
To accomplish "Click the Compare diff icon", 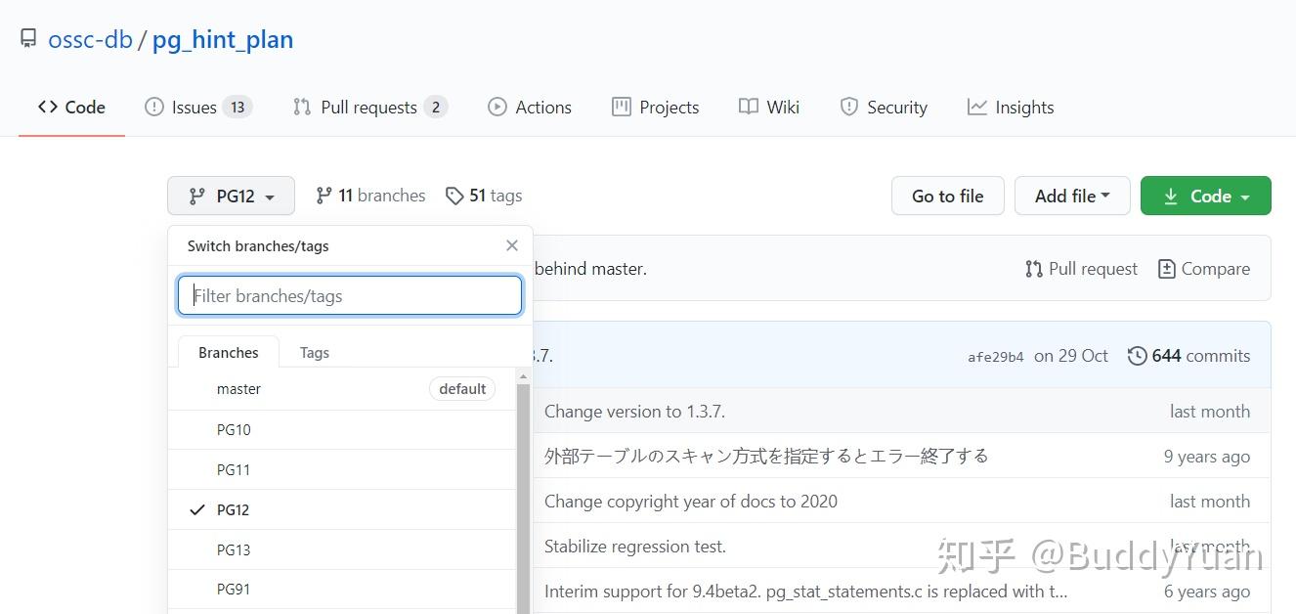I will click(x=1166, y=269).
